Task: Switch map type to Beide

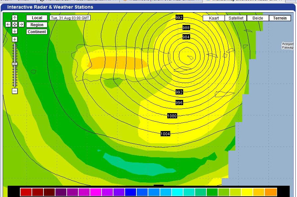Action: [258, 18]
